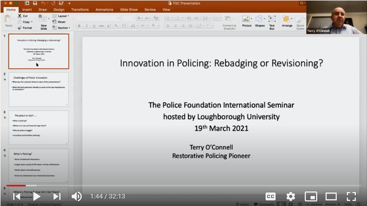The height and width of the screenshot is (206, 367).
Task: Switch to the Insert tab
Action: [x=27, y=10]
